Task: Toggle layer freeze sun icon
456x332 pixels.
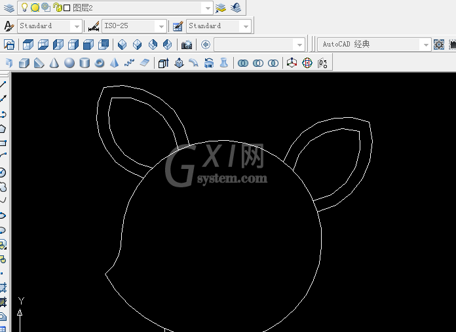Action: click(35, 8)
